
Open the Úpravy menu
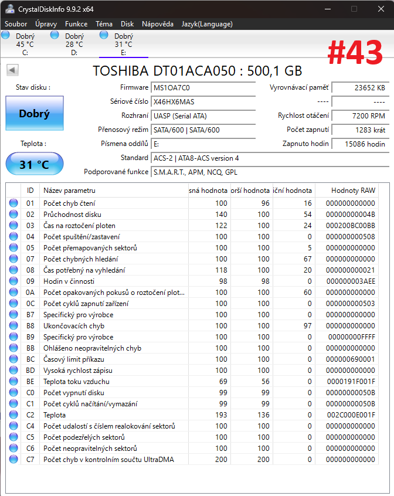(46, 24)
